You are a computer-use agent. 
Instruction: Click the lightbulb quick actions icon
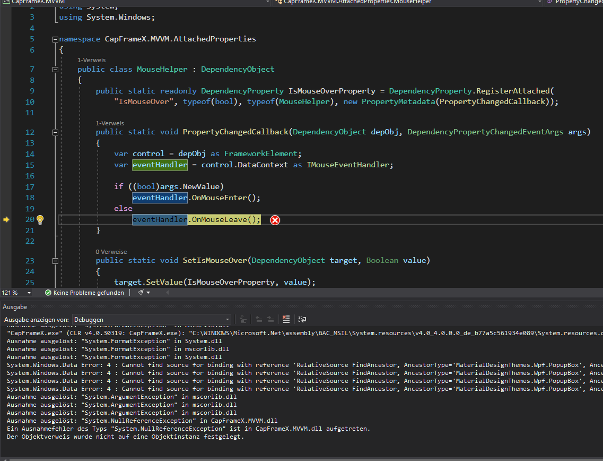pyautogui.click(x=40, y=219)
